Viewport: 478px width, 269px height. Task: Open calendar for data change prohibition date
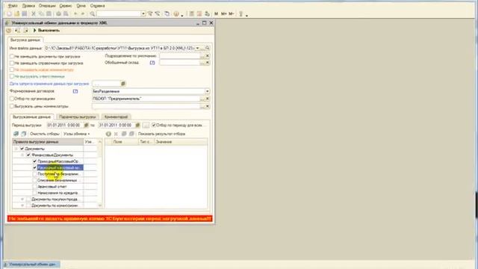pyautogui.click(x=123, y=84)
